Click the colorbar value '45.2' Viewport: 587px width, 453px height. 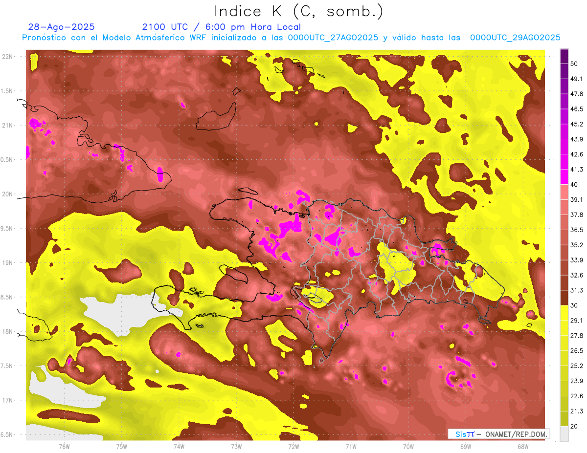click(577, 124)
